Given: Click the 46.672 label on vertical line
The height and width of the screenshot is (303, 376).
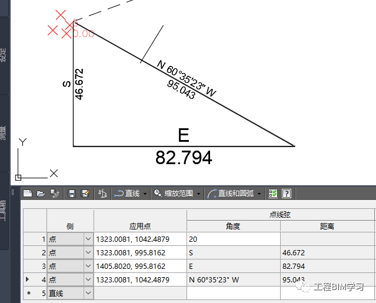Looking at the screenshot, I should pyautogui.click(x=79, y=84).
